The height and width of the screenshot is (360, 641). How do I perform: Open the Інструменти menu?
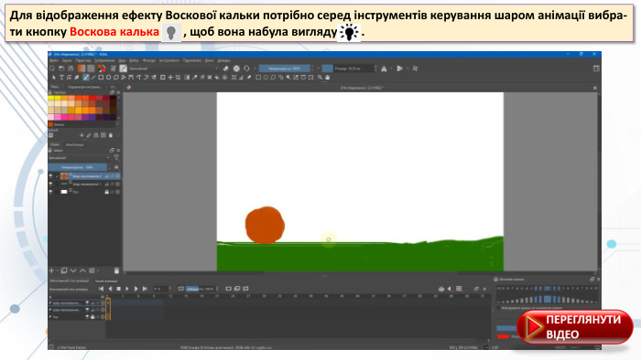[168, 60]
